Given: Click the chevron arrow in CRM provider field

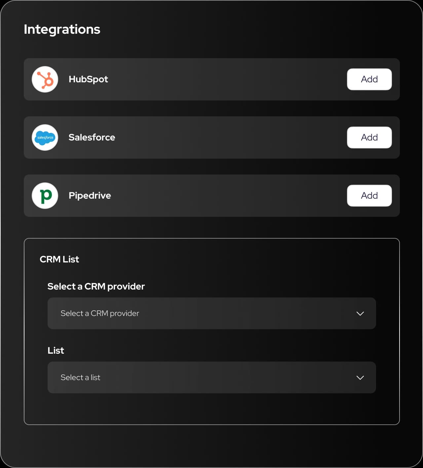Looking at the screenshot, I should click(360, 313).
